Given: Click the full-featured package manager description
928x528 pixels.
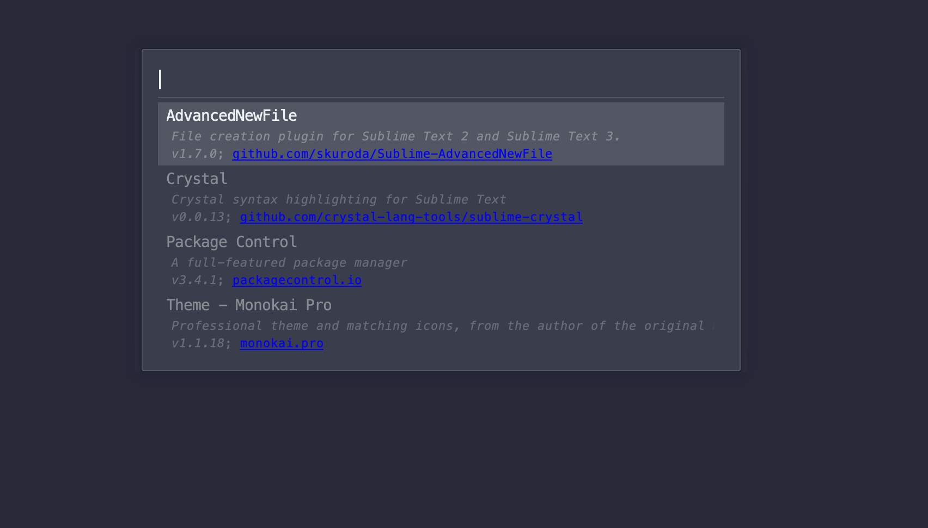Looking at the screenshot, I should click(289, 262).
